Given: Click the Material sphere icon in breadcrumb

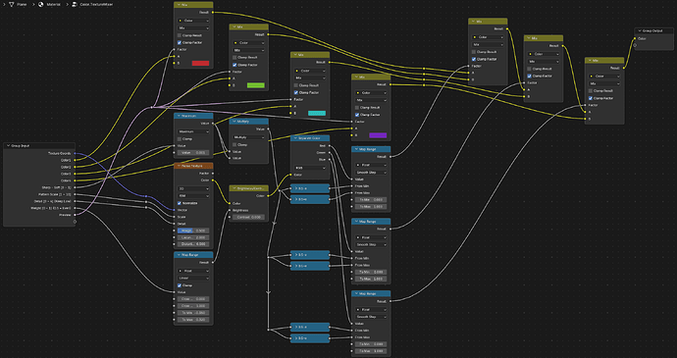Looking at the screenshot, I should coord(41,4).
